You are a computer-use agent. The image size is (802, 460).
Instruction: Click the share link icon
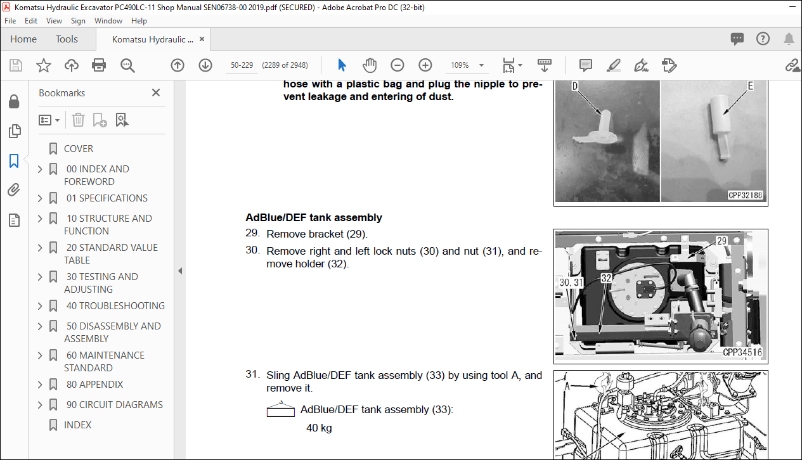pos(792,65)
